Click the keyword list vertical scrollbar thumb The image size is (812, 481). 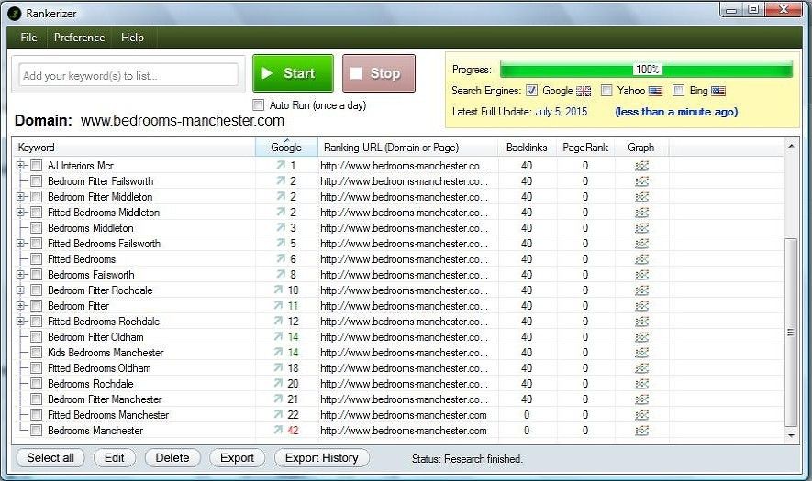pyautogui.click(x=791, y=332)
